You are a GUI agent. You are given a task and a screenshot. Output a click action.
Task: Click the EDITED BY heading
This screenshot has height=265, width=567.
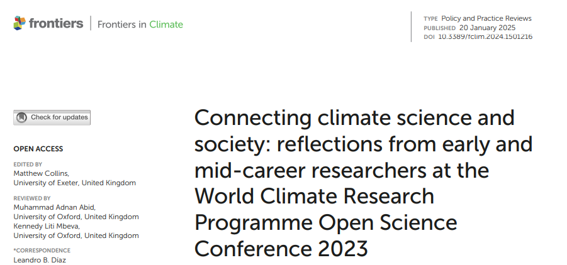coord(28,165)
